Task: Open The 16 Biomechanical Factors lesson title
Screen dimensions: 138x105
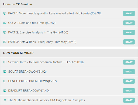Action: (46, 100)
